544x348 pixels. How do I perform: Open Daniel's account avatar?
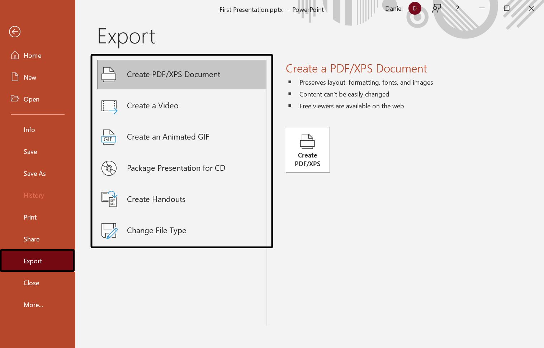[415, 8]
